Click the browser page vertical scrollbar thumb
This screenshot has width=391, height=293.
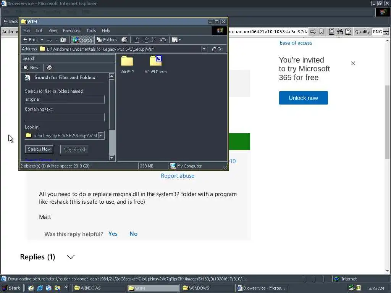click(387, 122)
